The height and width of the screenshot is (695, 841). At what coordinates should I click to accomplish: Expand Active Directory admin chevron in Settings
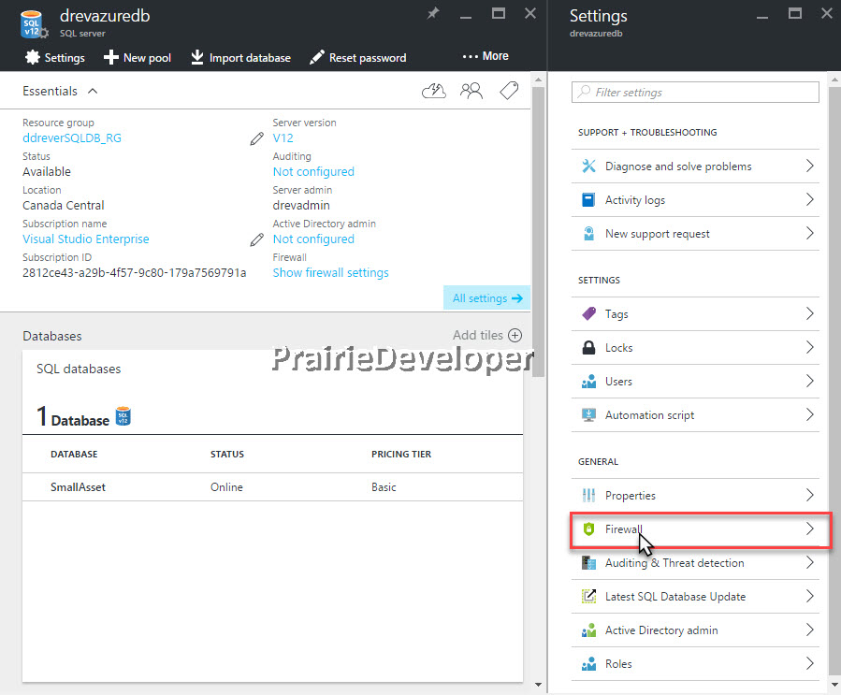(x=810, y=630)
